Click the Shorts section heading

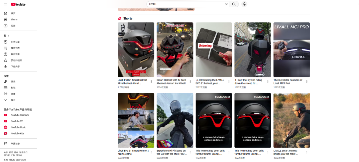coord(128,19)
